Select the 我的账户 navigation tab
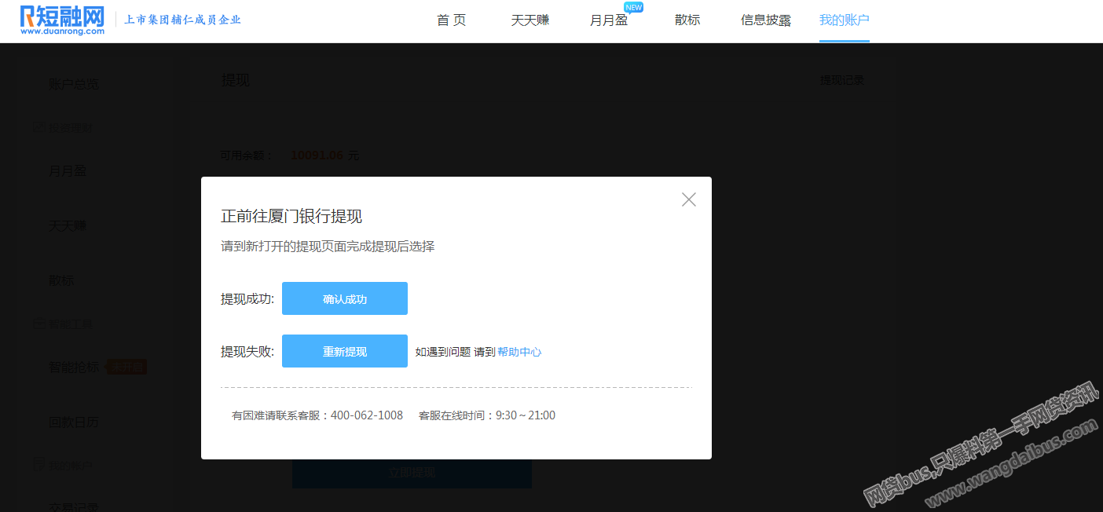 coord(845,20)
